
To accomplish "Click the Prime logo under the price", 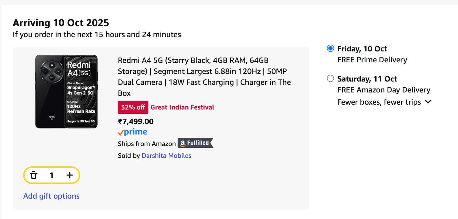I will 132,132.
